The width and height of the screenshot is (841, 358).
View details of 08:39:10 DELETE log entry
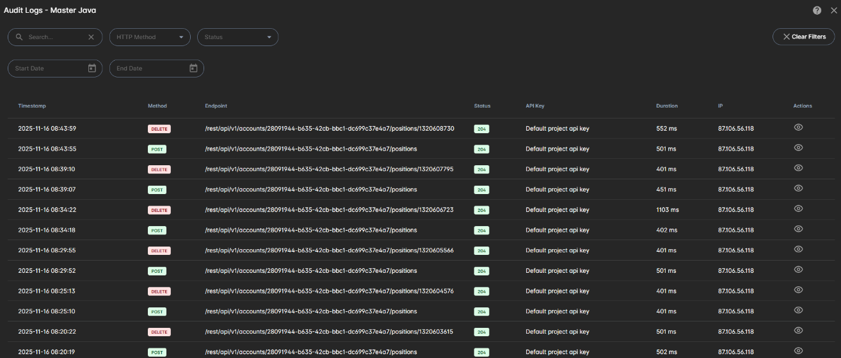tap(798, 168)
